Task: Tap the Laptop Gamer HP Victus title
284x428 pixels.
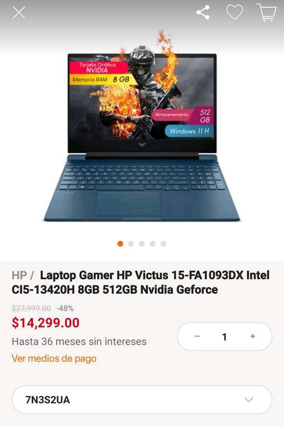Action: 141,282
